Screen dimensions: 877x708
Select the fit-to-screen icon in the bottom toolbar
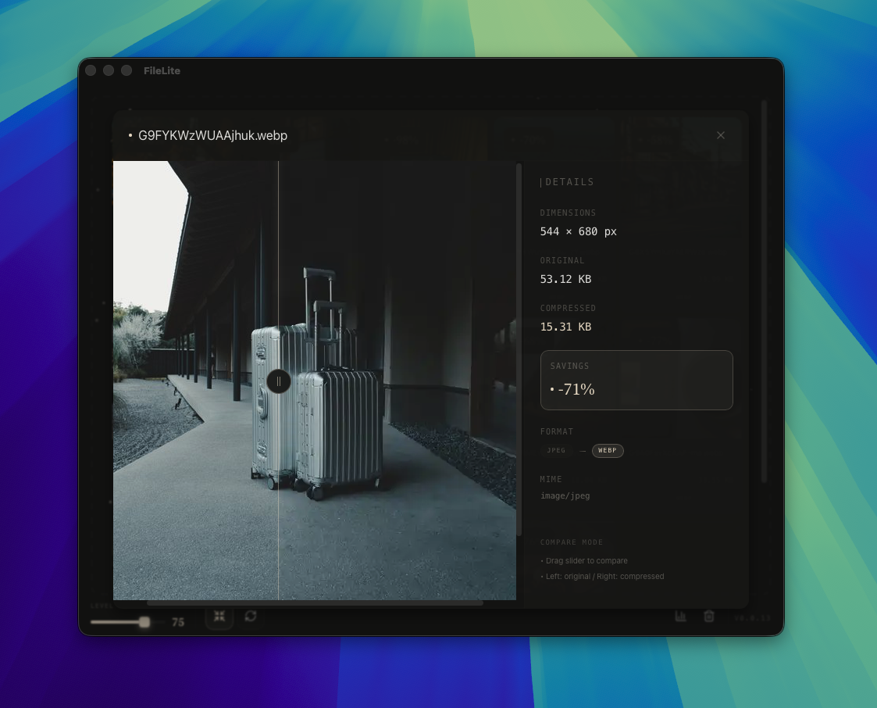point(219,617)
